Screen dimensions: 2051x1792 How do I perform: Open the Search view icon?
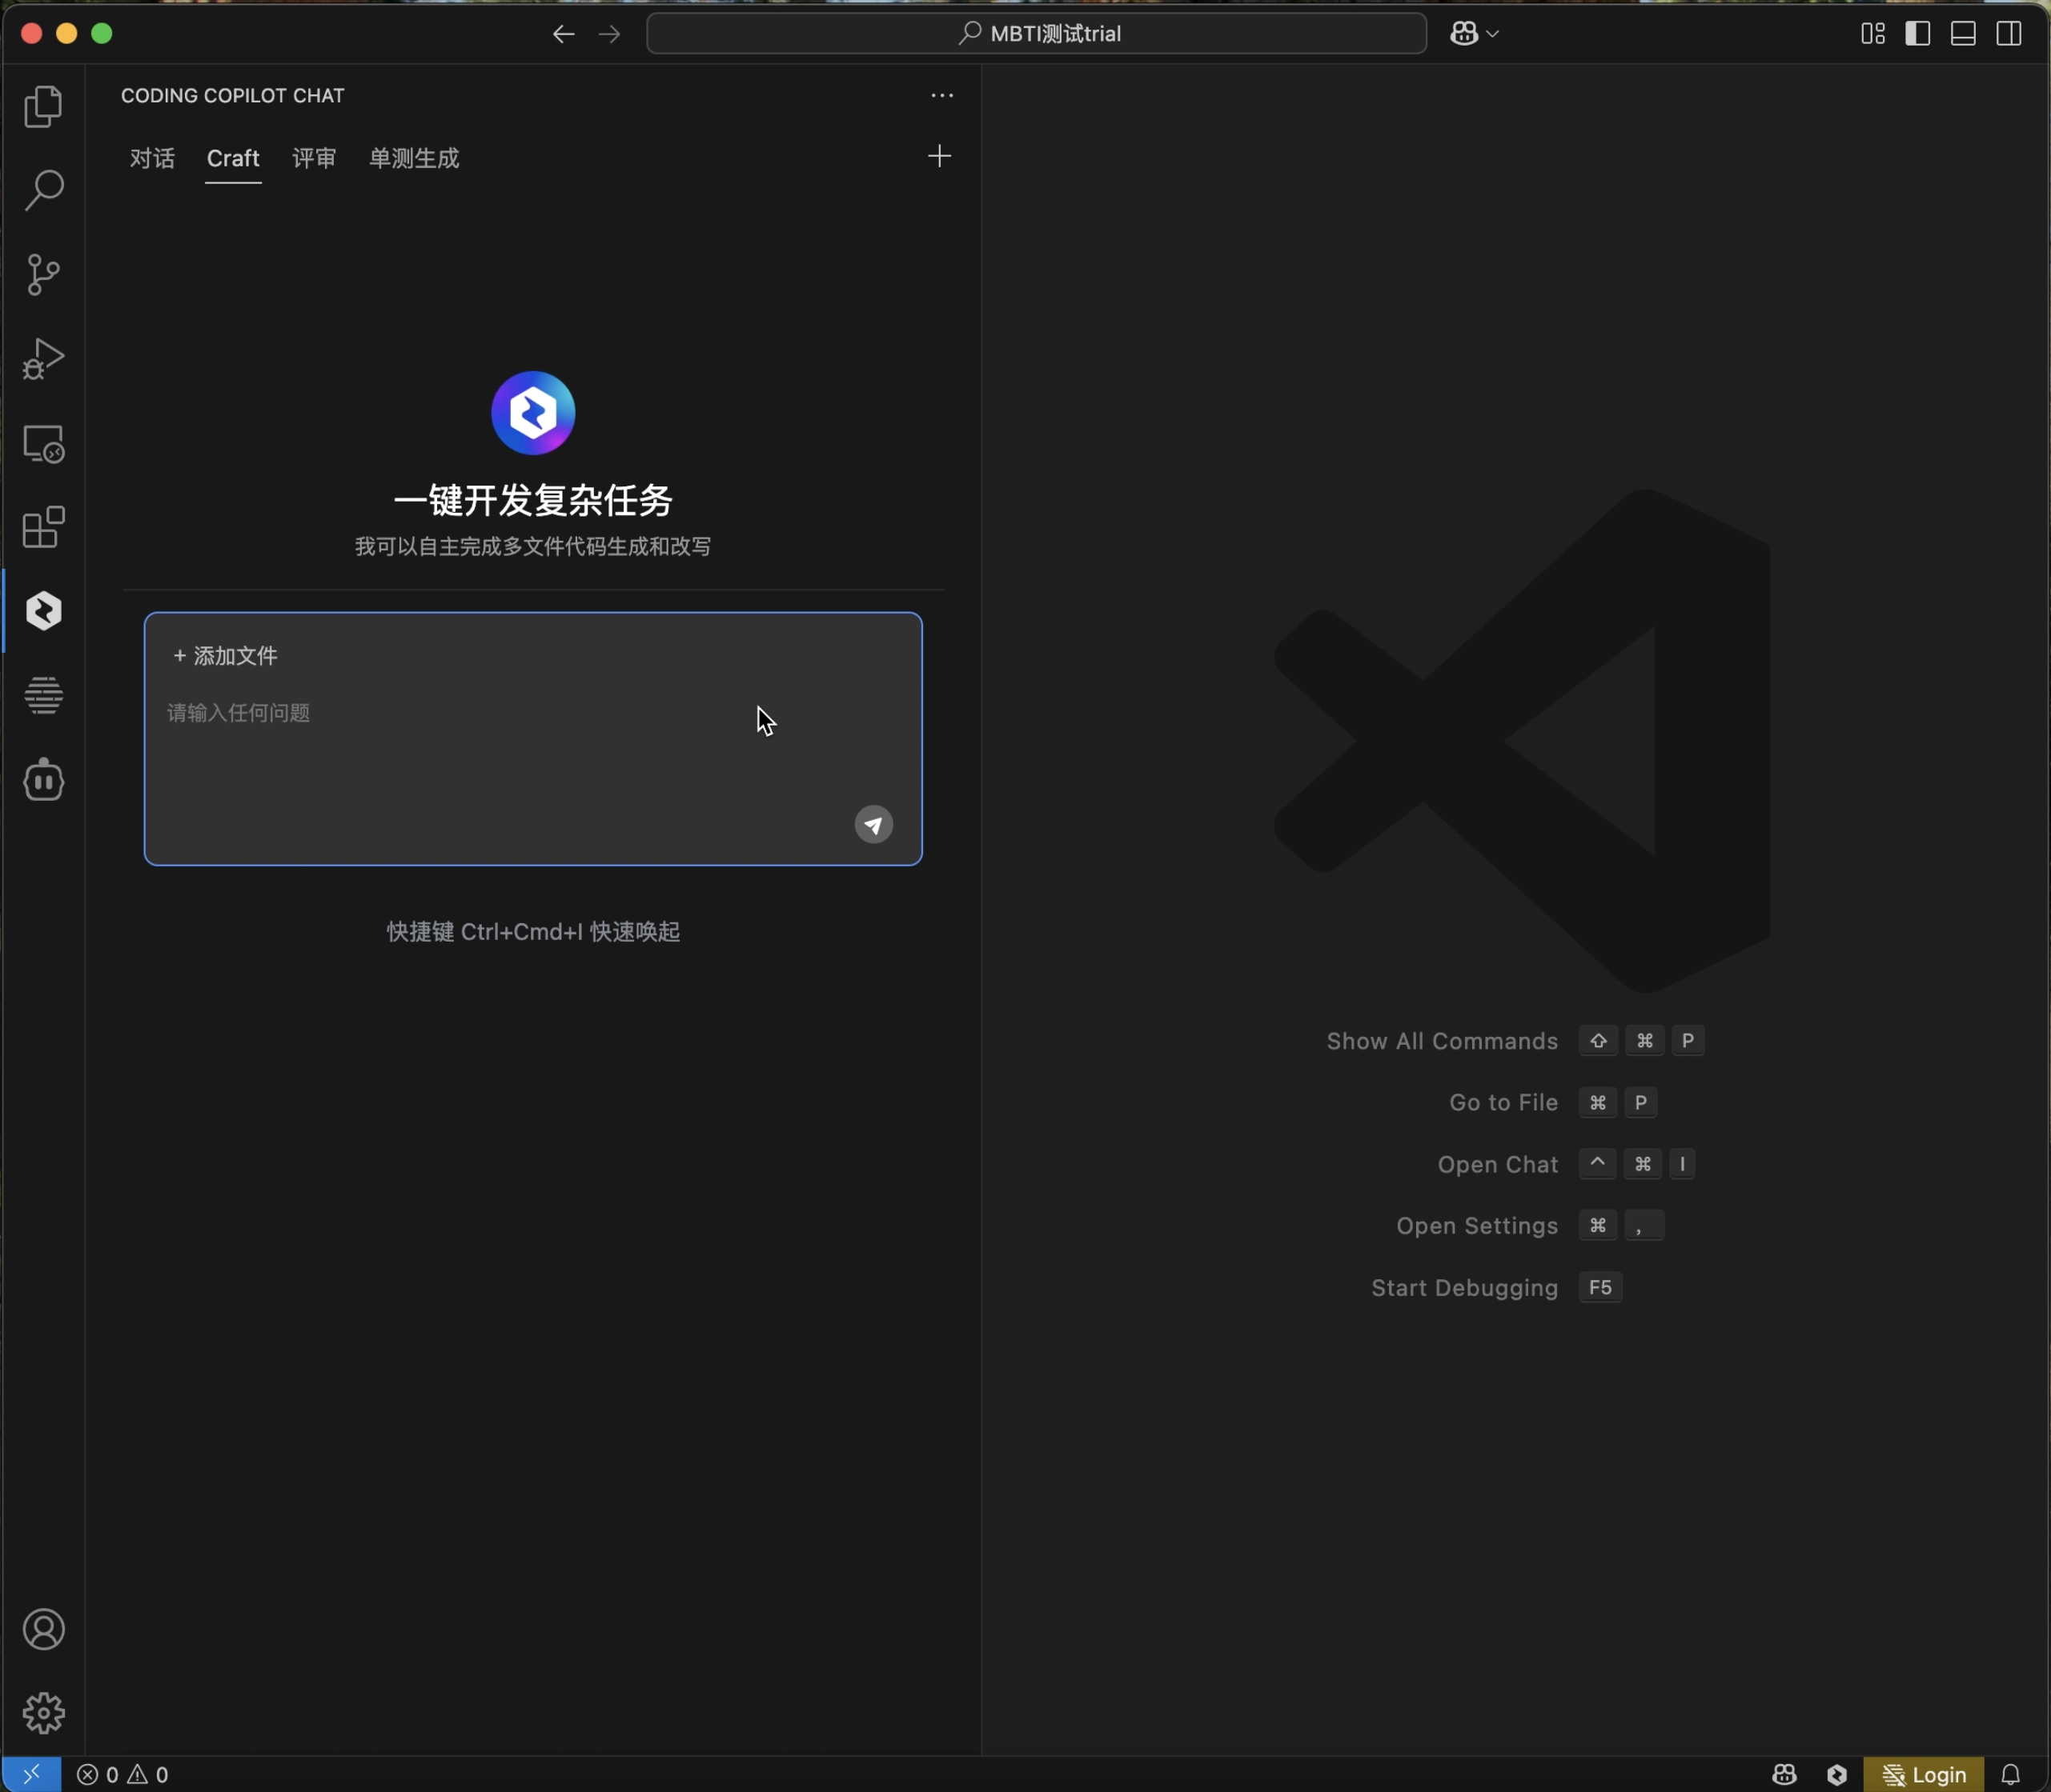(43, 190)
